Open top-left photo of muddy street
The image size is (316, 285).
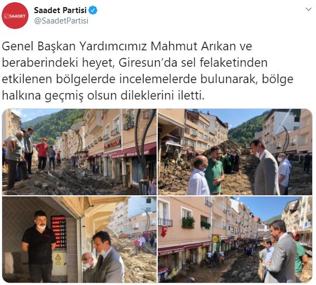tap(79, 152)
